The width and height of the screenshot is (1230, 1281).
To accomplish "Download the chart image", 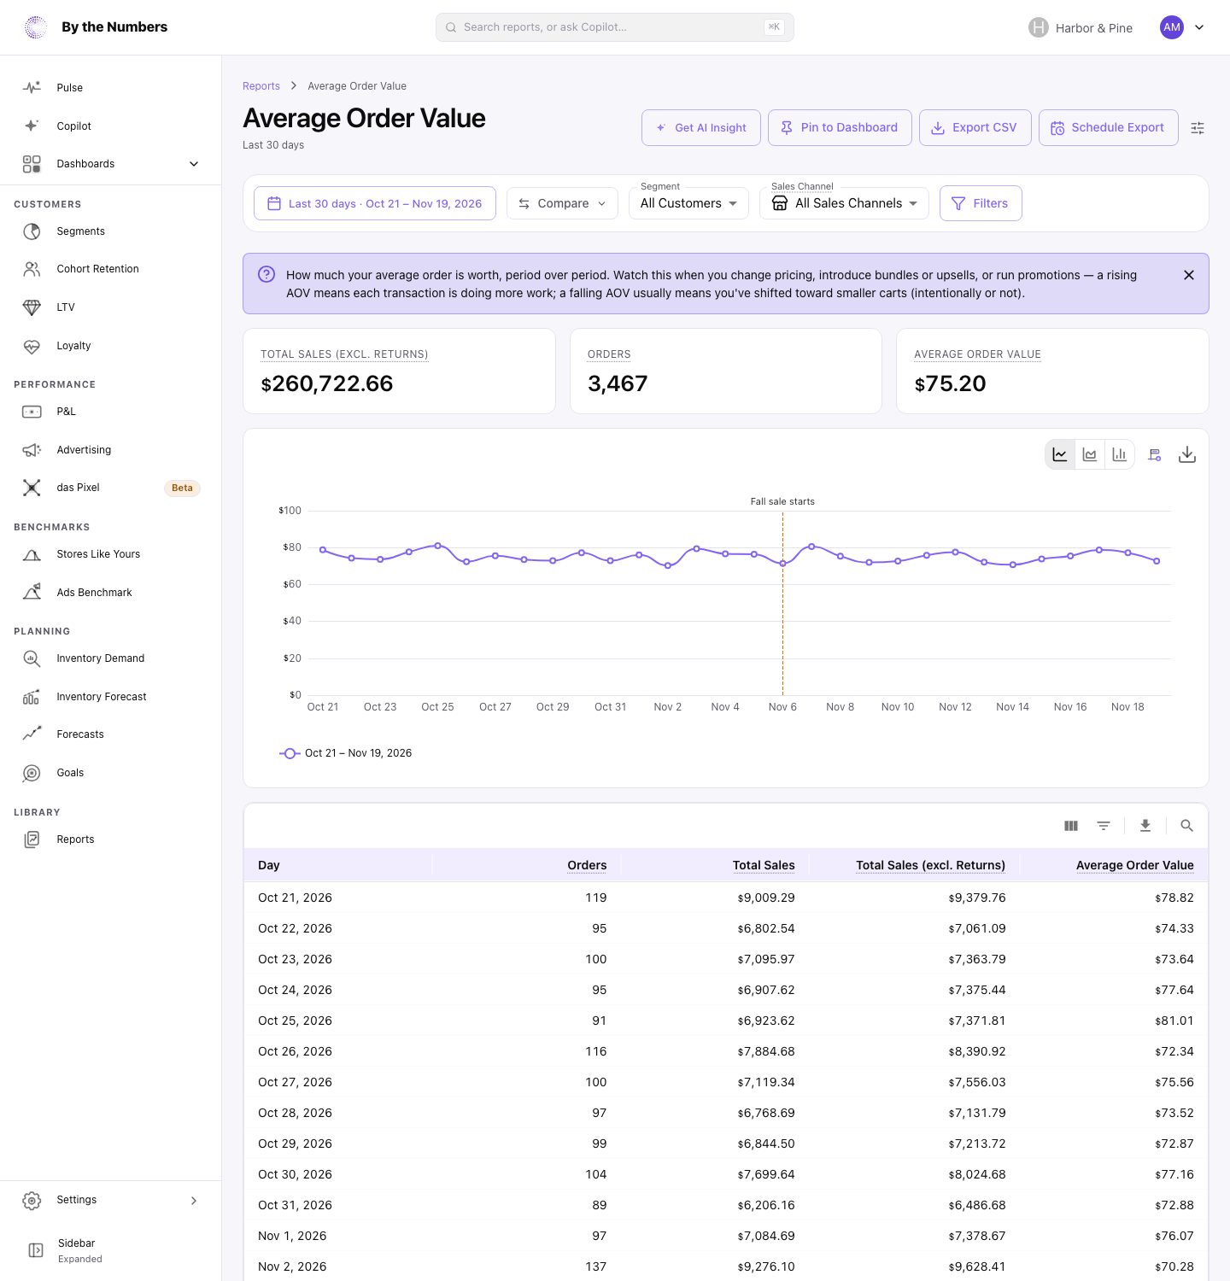I will pyautogui.click(x=1187, y=454).
